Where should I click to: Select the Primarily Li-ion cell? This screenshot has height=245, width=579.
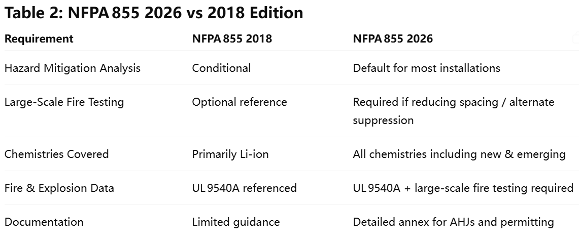click(x=230, y=154)
